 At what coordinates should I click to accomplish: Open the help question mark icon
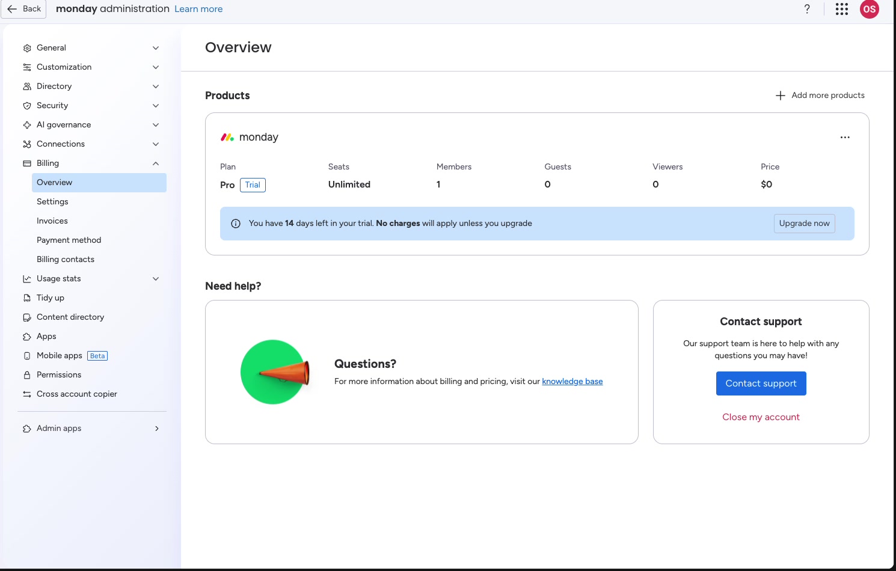pos(807,9)
